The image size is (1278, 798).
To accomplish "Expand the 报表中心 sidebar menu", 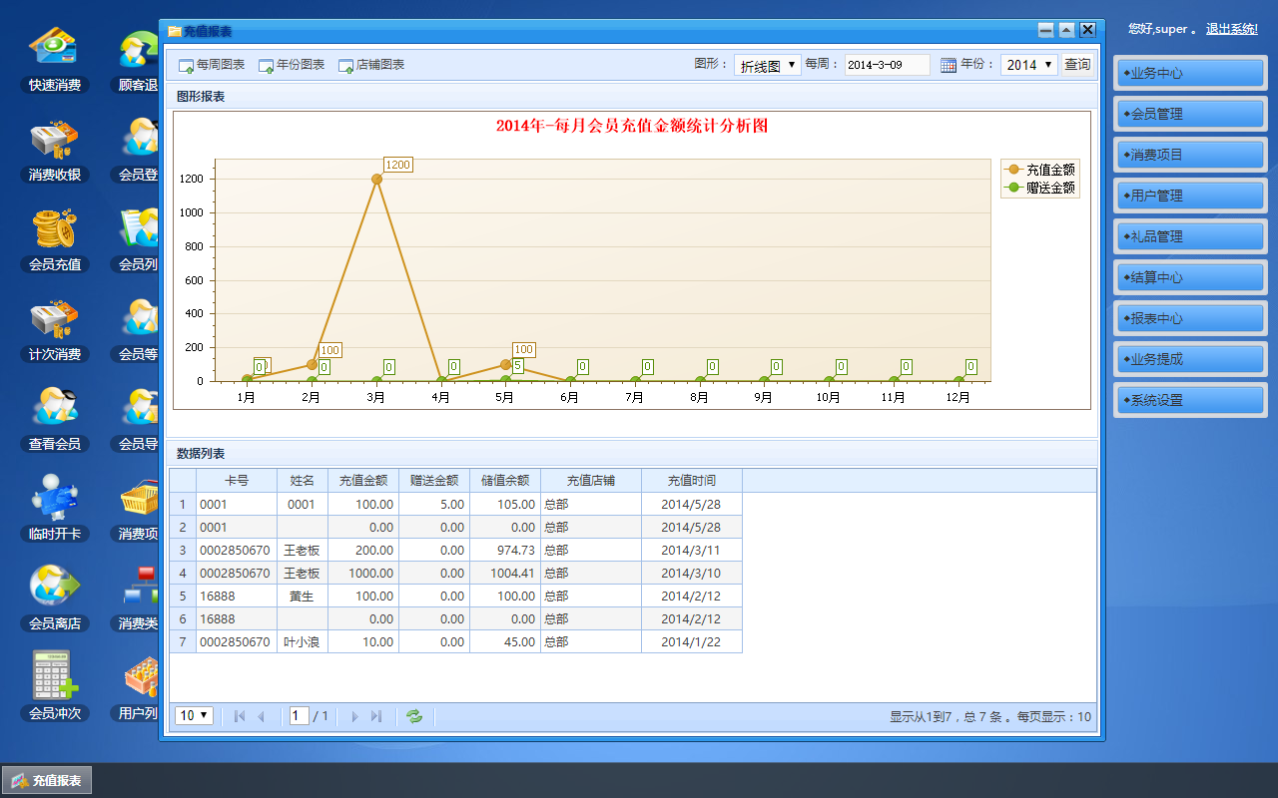I will click(1190, 318).
